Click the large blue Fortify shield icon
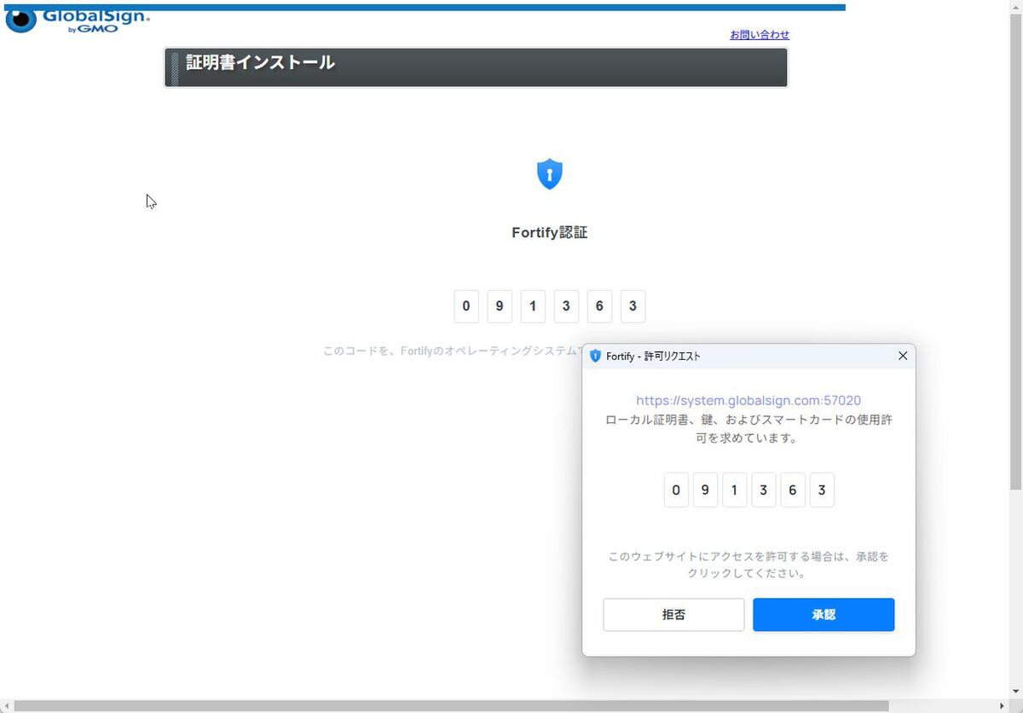 coord(550,174)
